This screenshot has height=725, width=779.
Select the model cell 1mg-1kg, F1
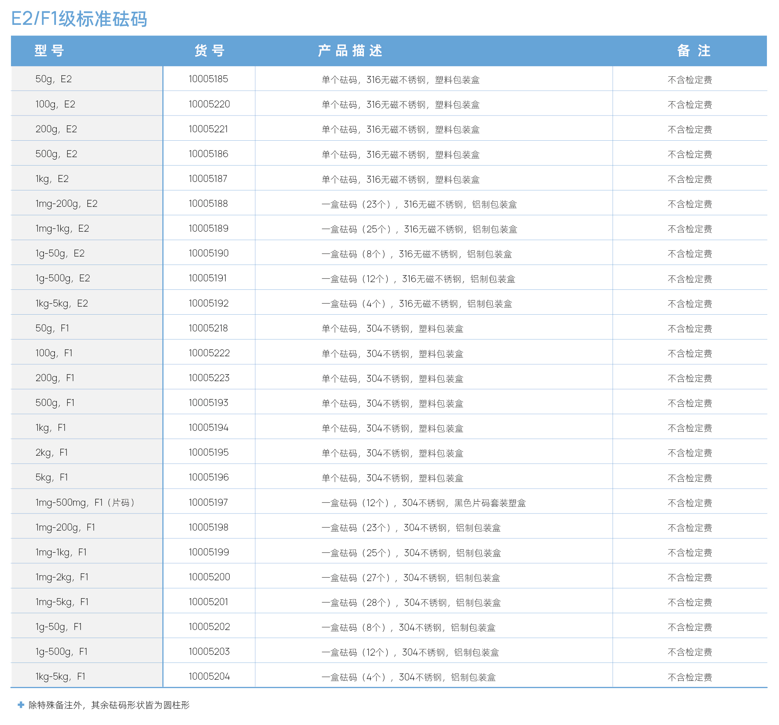(x=61, y=553)
